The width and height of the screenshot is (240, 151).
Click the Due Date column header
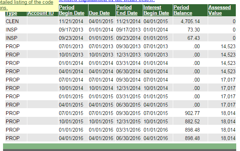[99, 13]
